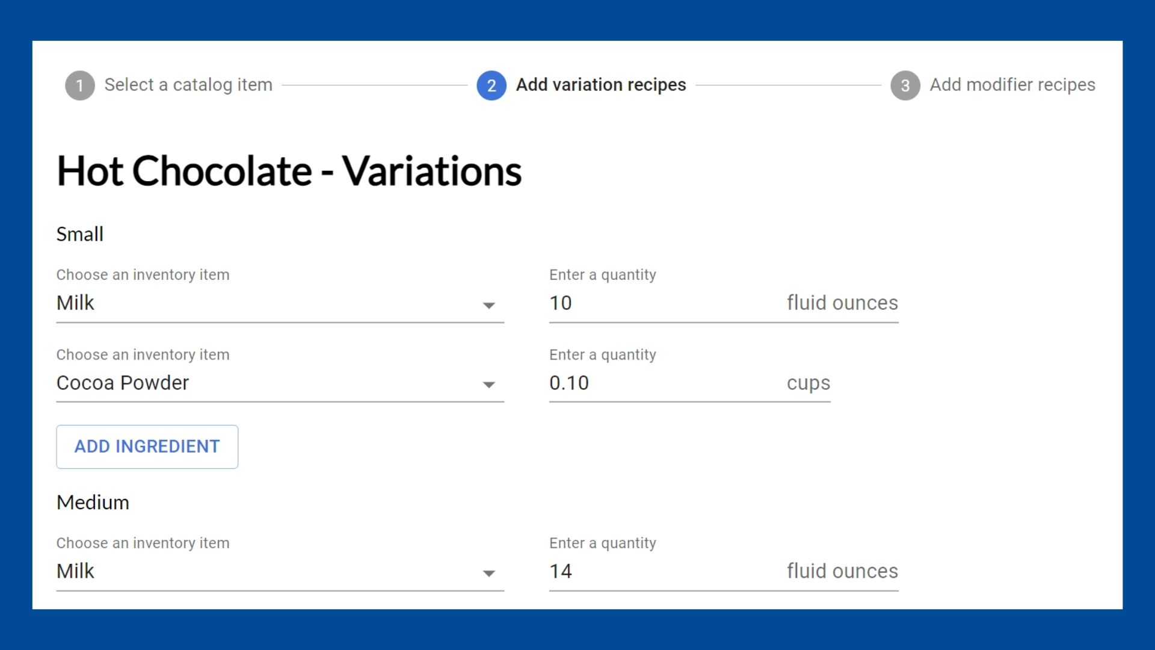The height and width of the screenshot is (650, 1155).
Task: Click the step 3 circle icon
Action: (x=905, y=85)
